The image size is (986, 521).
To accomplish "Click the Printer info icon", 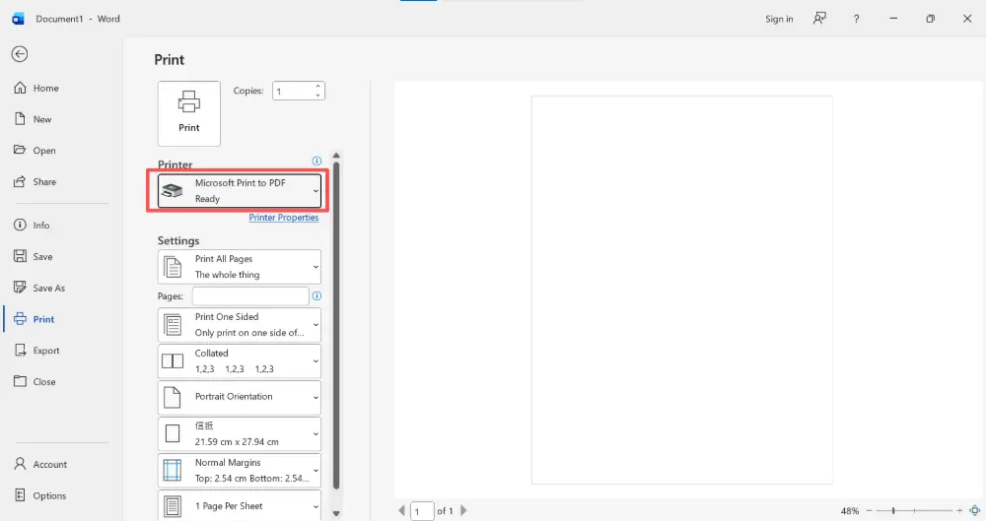I will (x=317, y=161).
